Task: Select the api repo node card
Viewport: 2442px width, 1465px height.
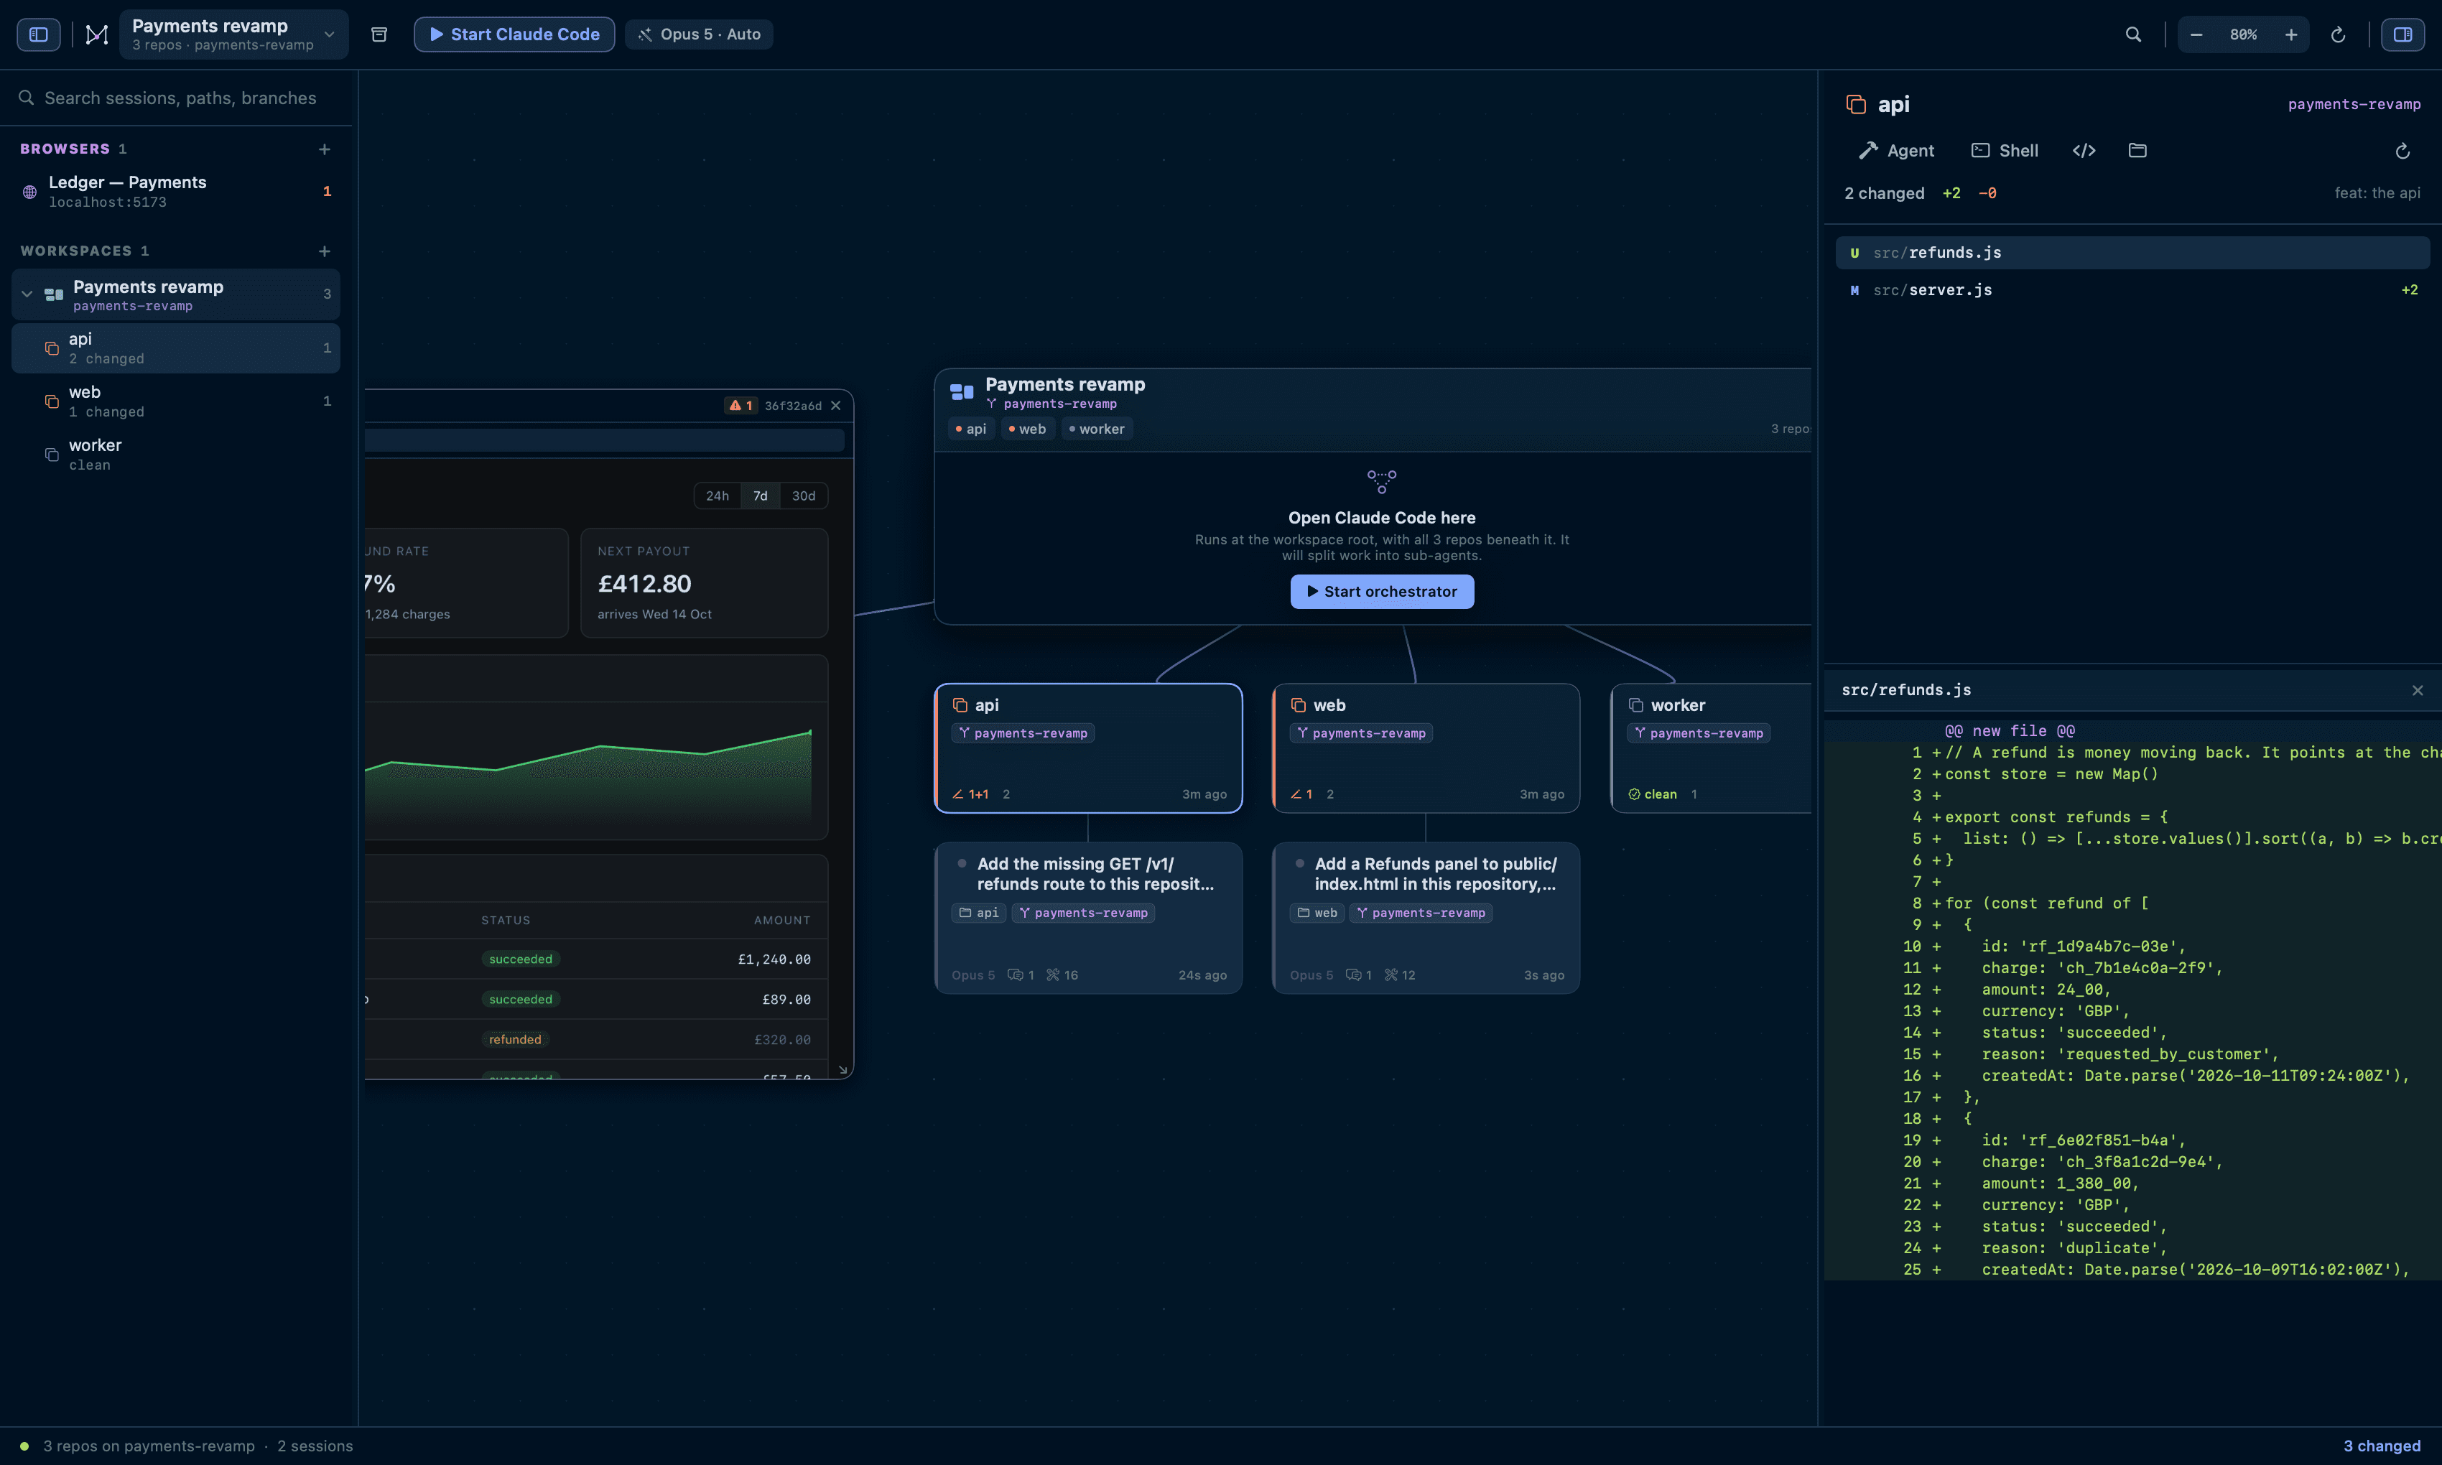Action: click(1087, 748)
